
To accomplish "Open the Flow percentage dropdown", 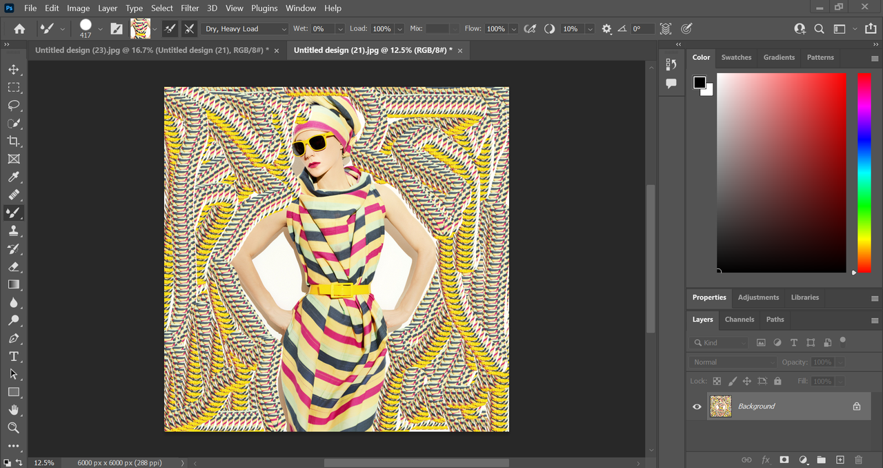I will click(513, 29).
